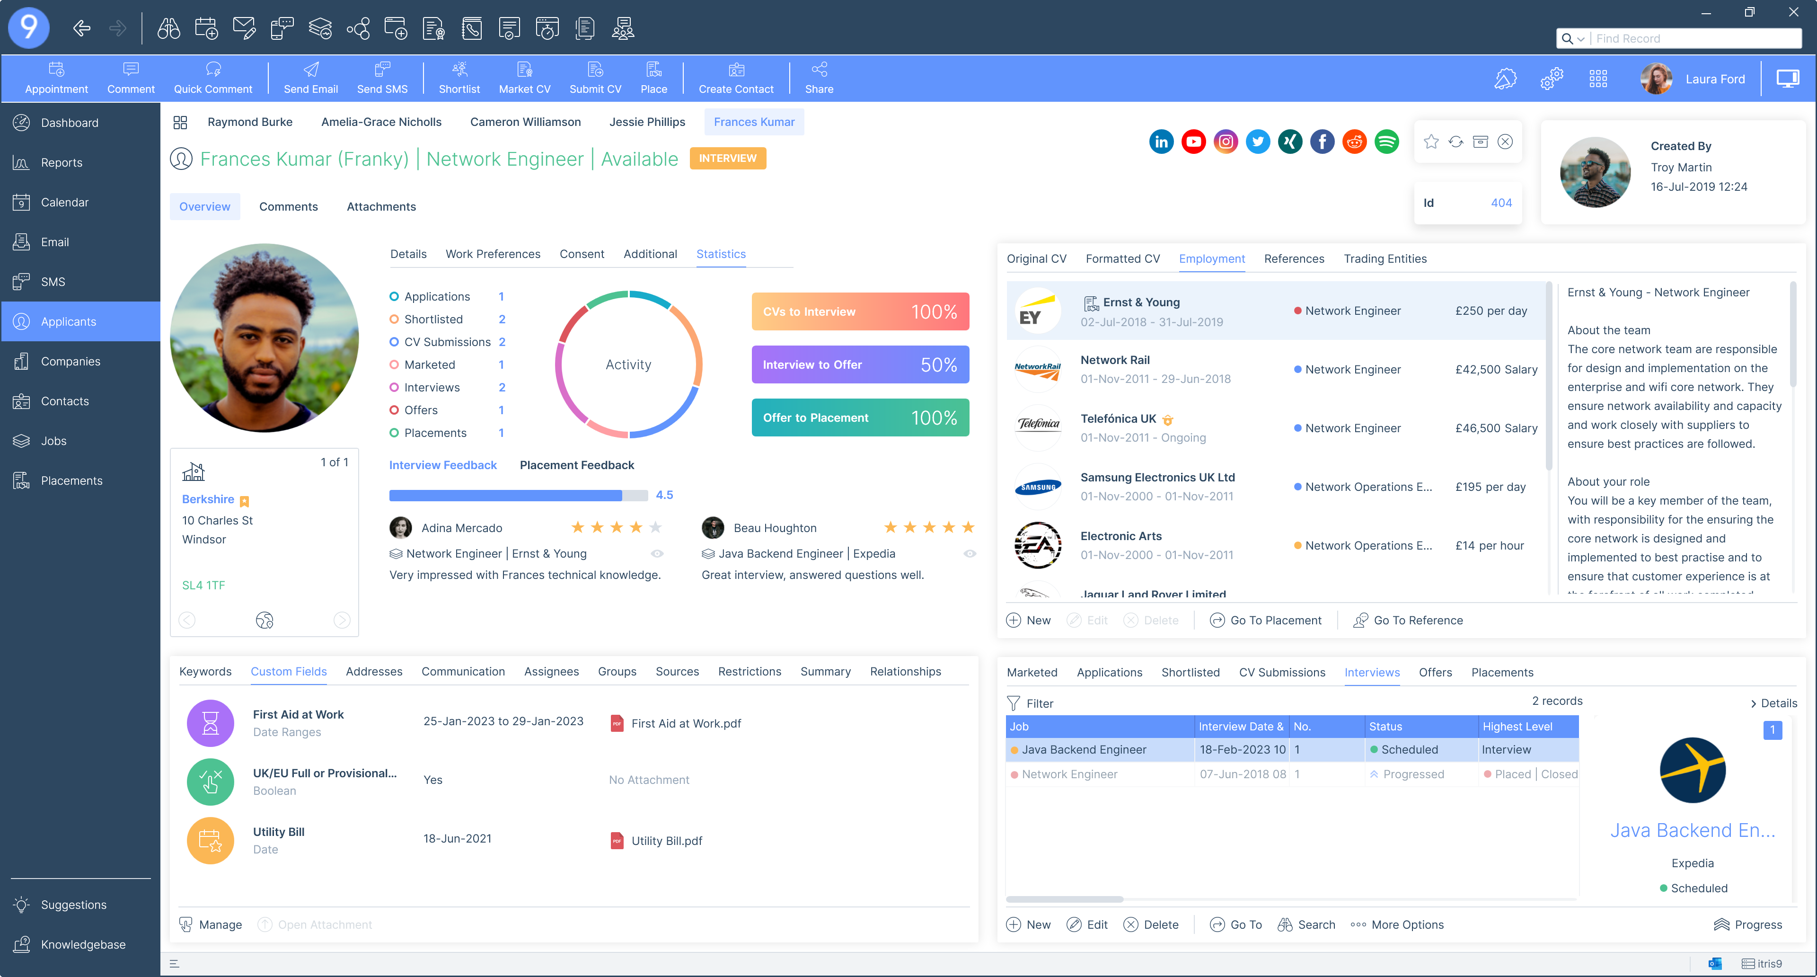Mark record as favourite with star icon
This screenshot has height=977, width=1817.
coord(1431,142)
